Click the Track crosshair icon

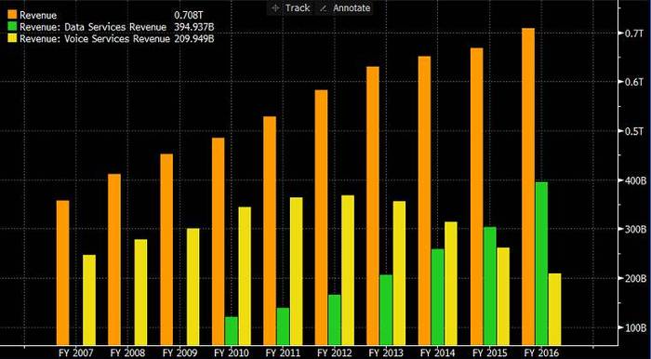coord(275,7)
